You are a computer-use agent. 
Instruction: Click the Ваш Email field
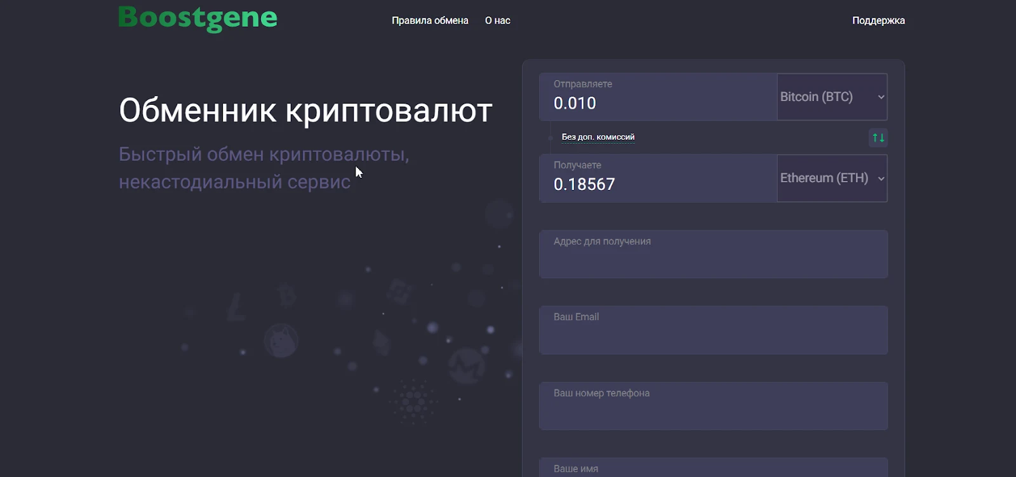tap(713, 330)
